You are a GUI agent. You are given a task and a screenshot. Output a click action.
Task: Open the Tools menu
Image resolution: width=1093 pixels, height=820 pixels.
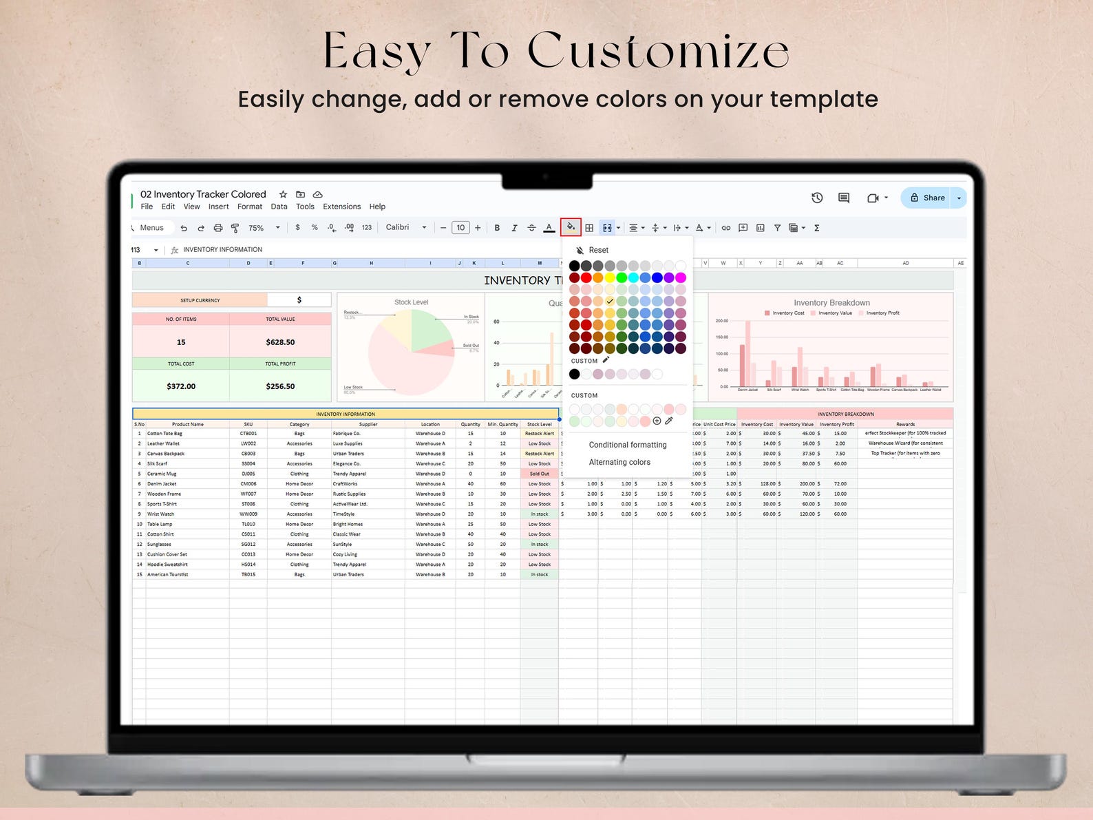click(305, 207)
